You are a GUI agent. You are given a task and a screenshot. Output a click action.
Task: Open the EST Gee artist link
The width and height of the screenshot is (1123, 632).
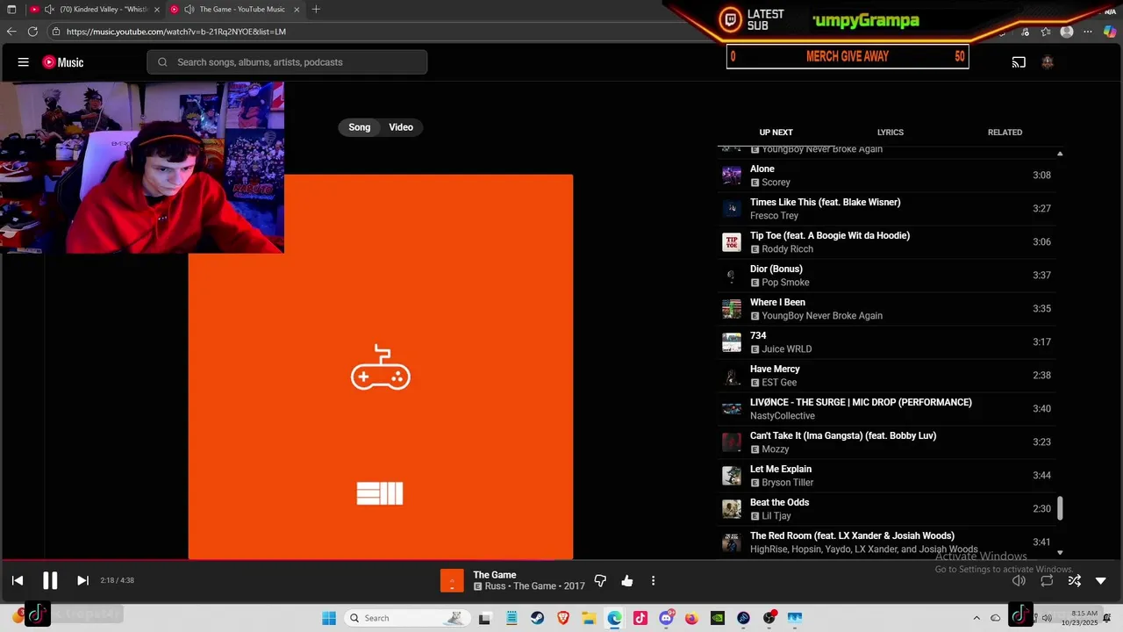[x=779, y=383]
